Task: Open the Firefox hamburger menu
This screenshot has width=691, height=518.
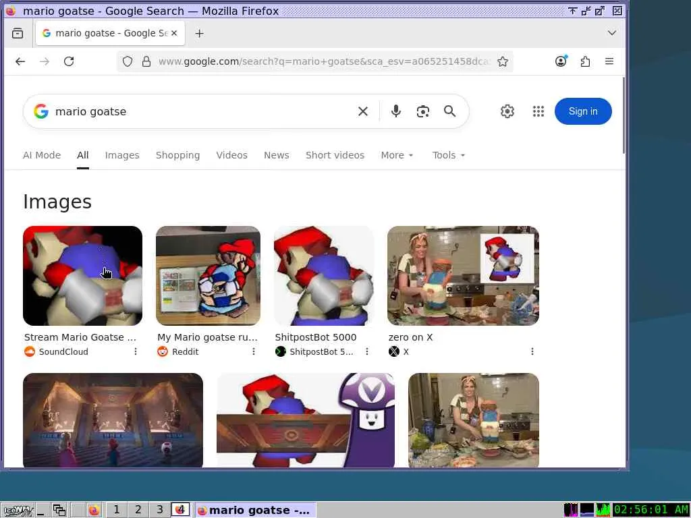Action: 609,61
